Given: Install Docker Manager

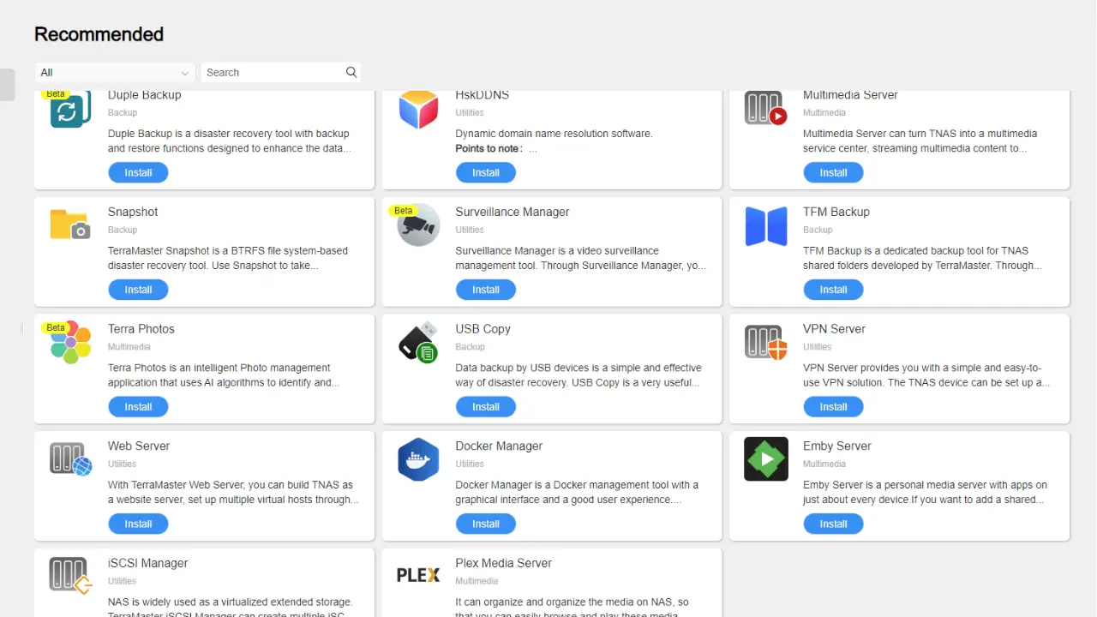Looking at the screenshot, I should 486,524.
